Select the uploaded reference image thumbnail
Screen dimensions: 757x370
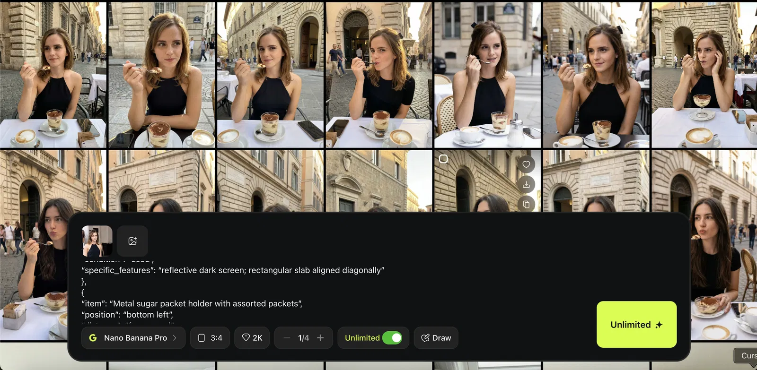point(97,241)
